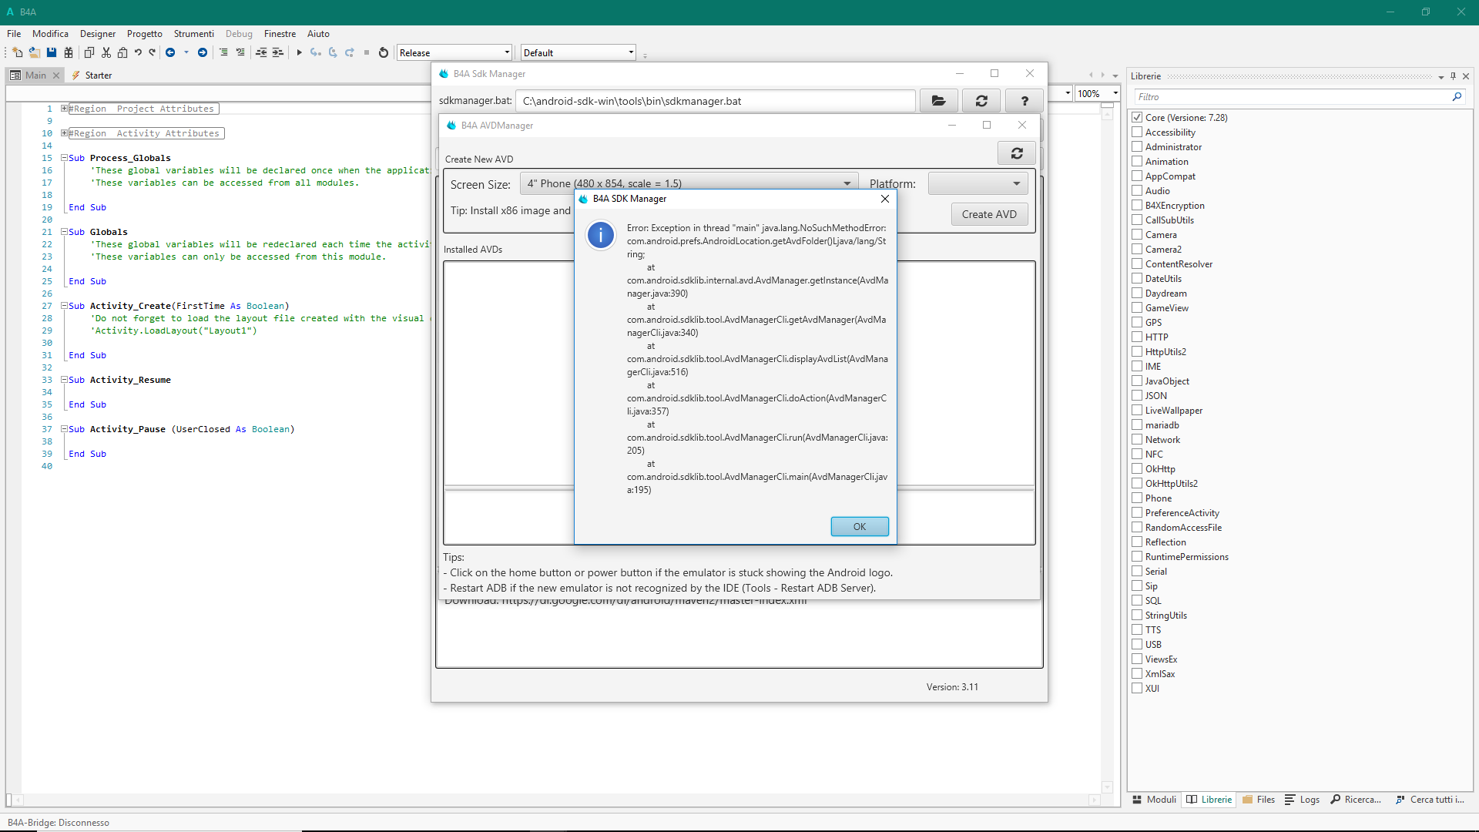Click the Open project folder icon
The height and width of the screenshot is (832, 1479).
(35, 53)
